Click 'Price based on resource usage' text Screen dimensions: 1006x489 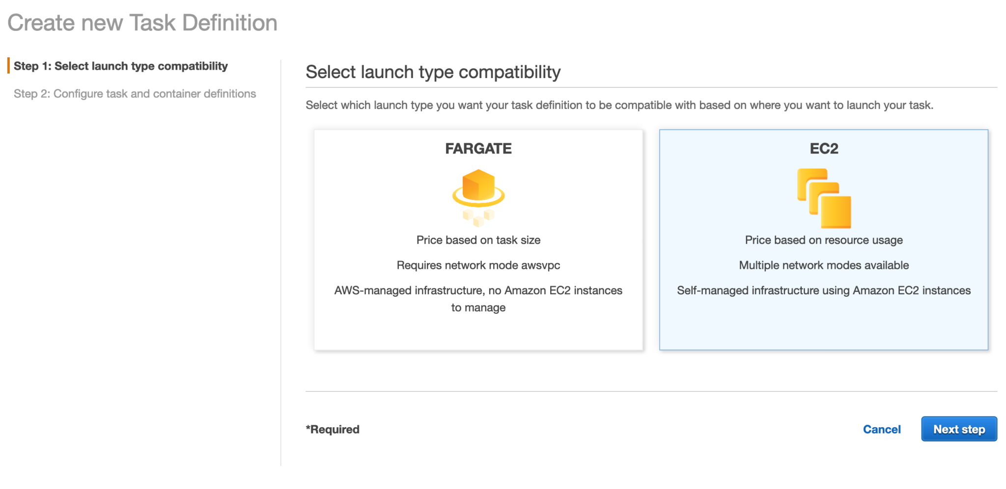823,240
